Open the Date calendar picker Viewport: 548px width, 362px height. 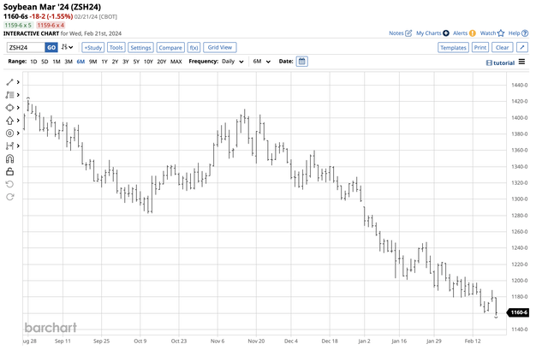coord(302,62)
